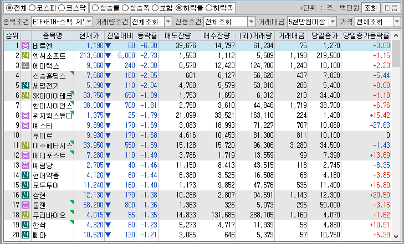Click the 신 badge next to 한싹

[x=25, y=225]
